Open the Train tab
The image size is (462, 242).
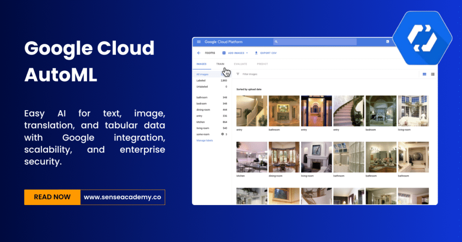click(x=220, y=64)
